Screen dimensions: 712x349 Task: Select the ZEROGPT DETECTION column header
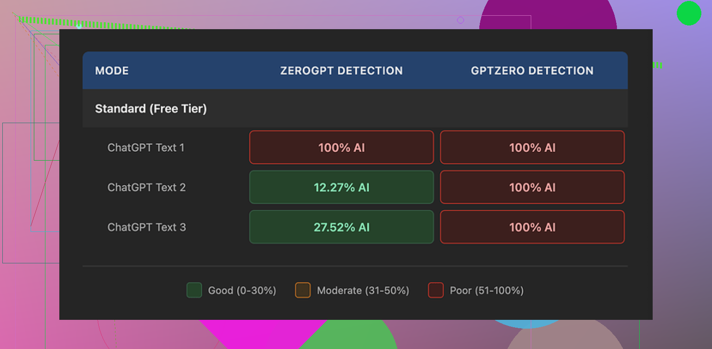341,71
